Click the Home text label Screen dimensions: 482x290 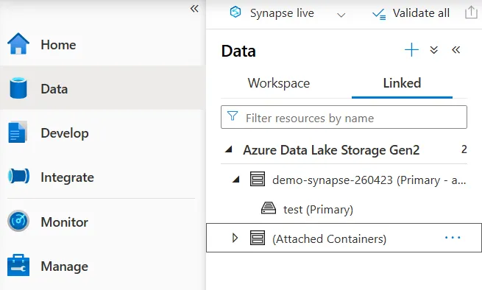58,45
